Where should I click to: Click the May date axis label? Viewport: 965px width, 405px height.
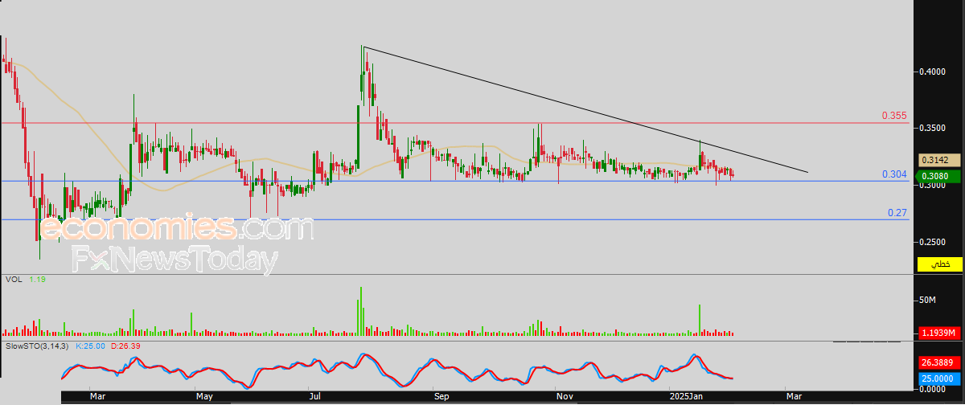(x=203, y=397)
